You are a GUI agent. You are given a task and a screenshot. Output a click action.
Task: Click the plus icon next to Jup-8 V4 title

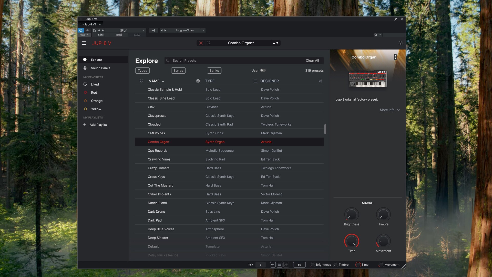tap(81, 19)
